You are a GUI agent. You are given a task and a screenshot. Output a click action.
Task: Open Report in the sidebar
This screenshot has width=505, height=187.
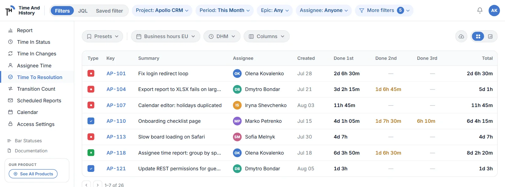pos(37,31)
